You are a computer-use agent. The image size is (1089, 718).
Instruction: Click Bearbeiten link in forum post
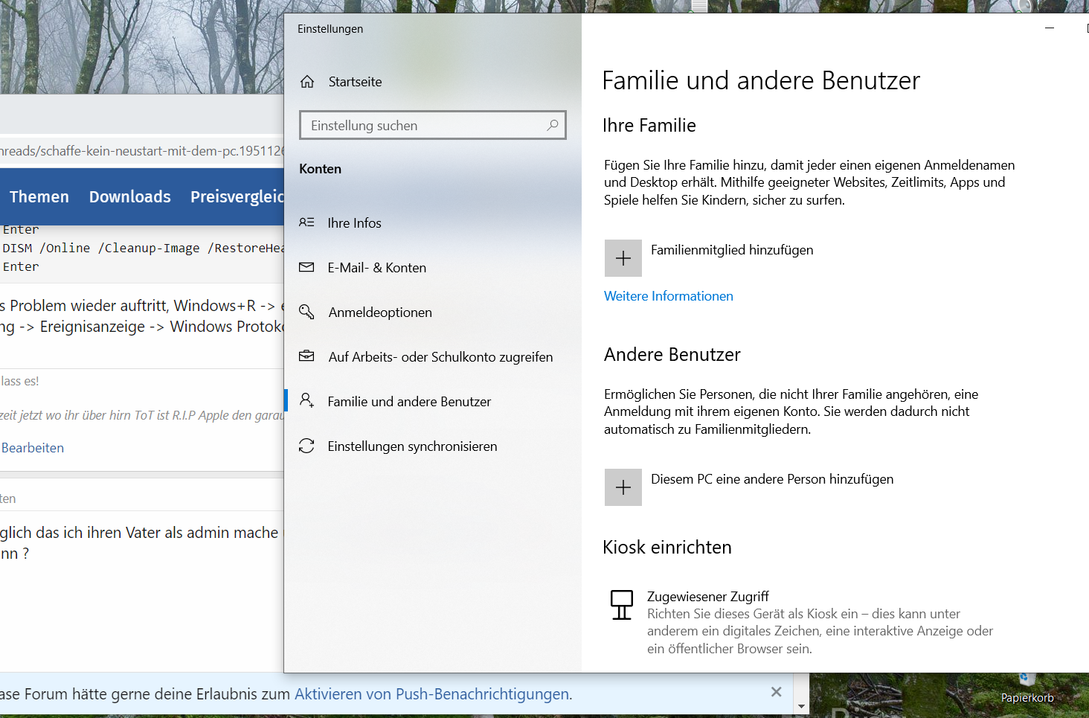pos(33,448)
